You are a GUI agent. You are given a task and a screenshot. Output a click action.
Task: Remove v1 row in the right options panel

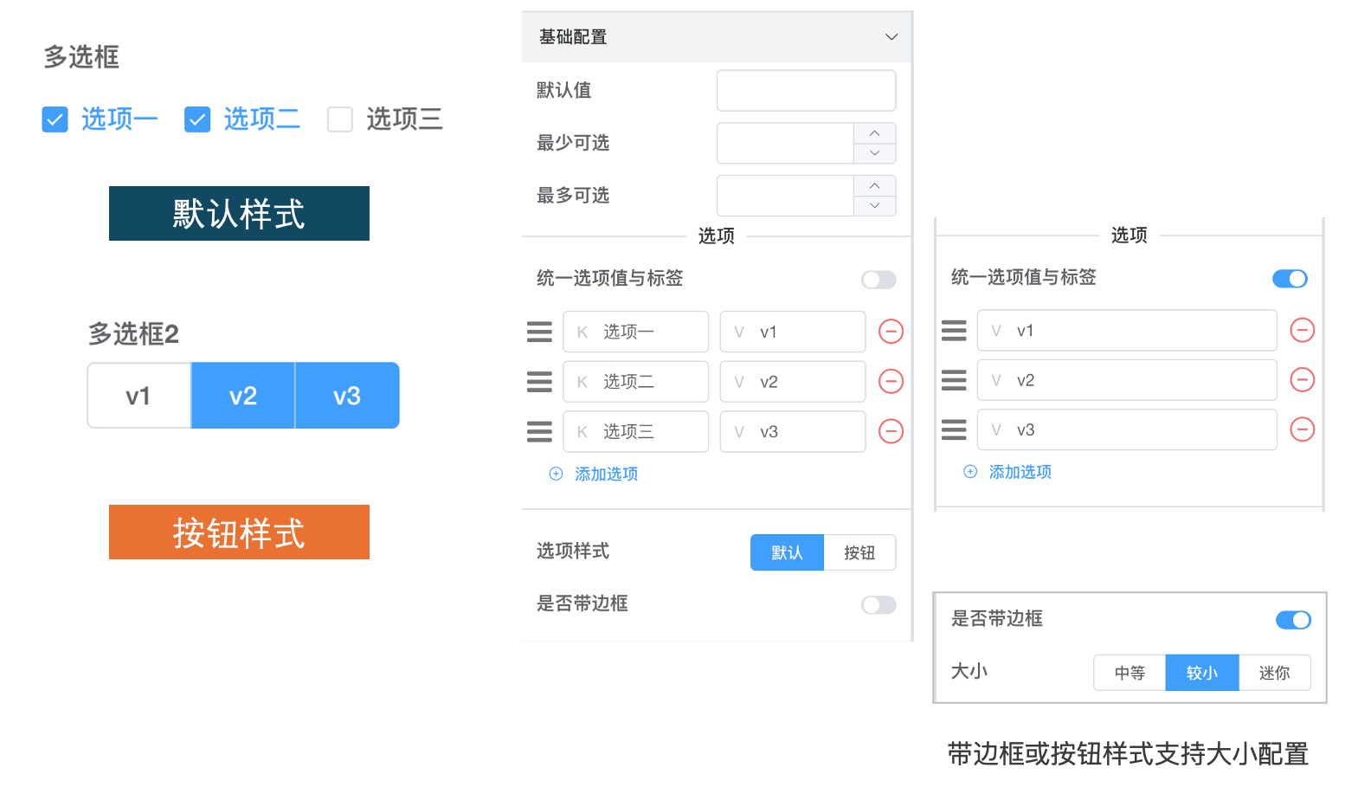tap(1302, 330)
